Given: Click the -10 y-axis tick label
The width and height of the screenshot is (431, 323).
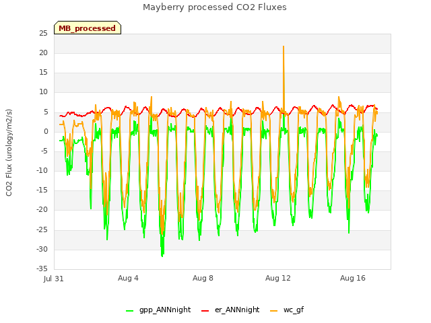Looking at the screenshot, I should point(42,170).
